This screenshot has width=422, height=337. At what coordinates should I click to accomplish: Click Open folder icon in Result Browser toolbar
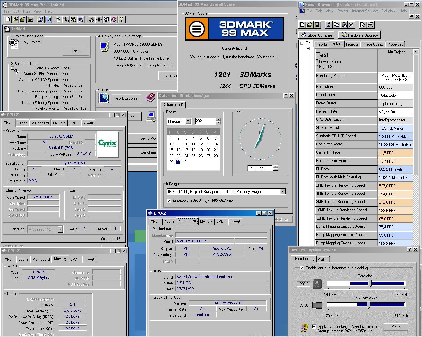(x=310, y=25)
